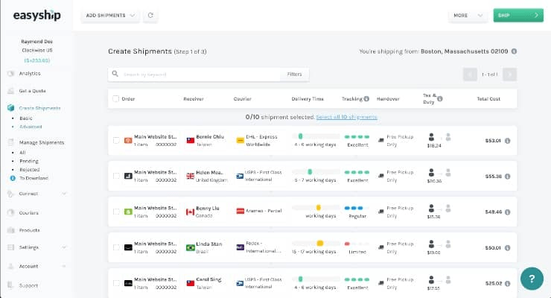This screenshot has height=298, width=551.
Task: Click the Manage Shipments sidebar icon
Action: (x=11, y=142)
